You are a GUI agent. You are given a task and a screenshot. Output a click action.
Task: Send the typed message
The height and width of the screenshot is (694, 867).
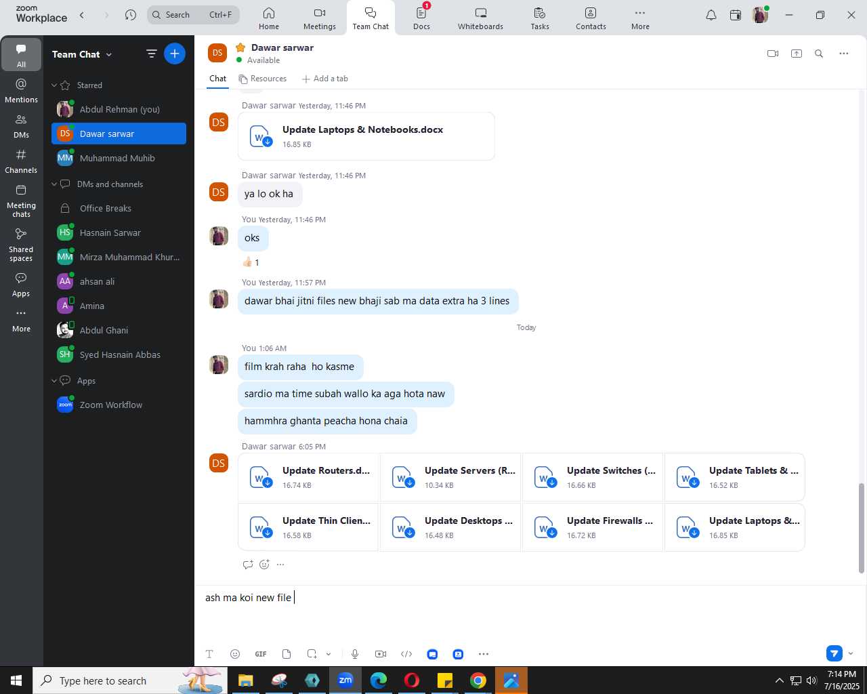pos(834,653)
